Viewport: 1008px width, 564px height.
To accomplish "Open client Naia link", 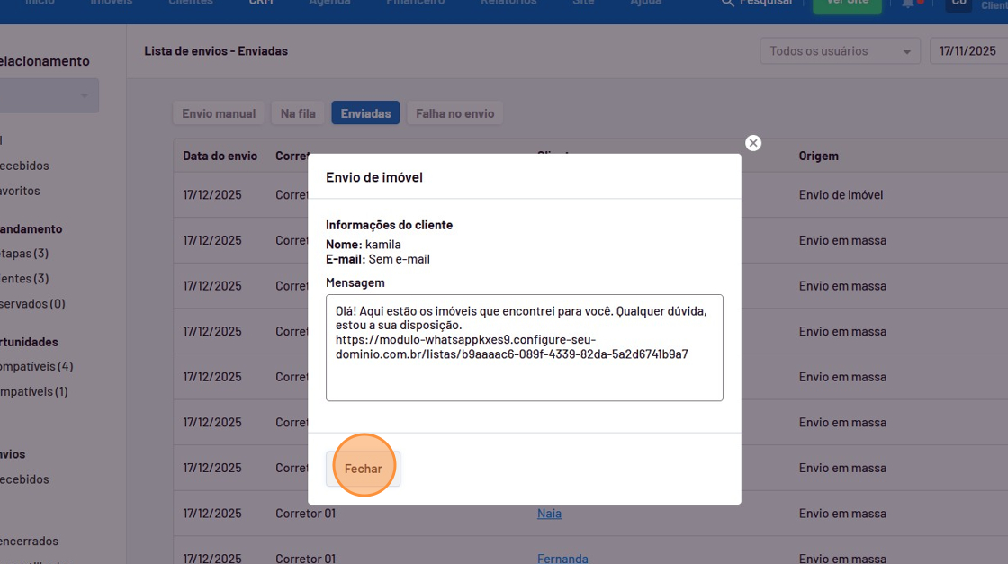I will point(549,514).
